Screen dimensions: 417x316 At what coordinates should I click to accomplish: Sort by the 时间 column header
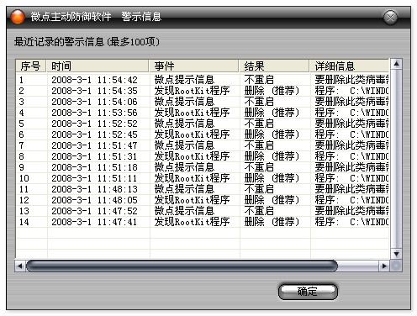[98, 66]
